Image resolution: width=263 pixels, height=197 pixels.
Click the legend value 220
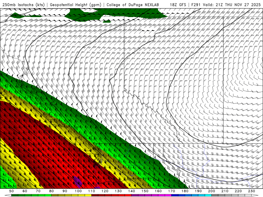click(x=238, y=191)
